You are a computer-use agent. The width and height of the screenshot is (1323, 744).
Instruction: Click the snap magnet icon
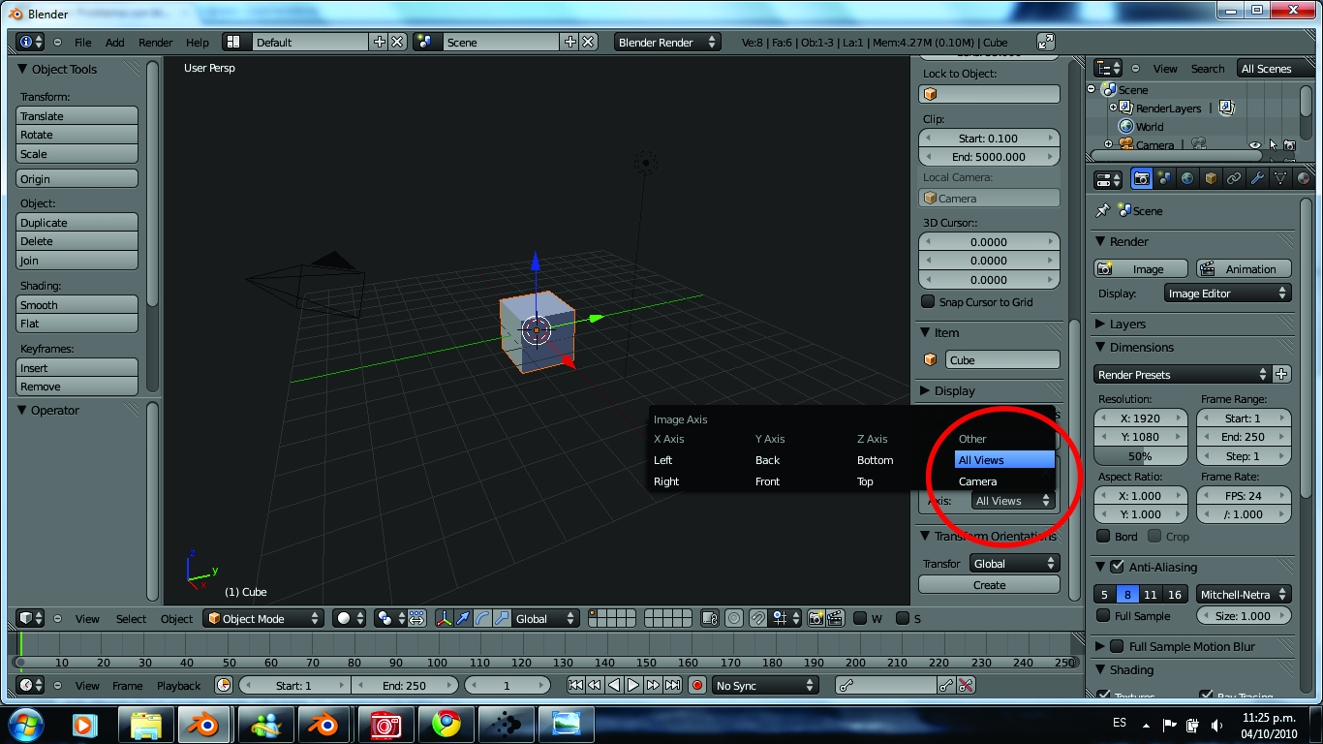(758, 618)
